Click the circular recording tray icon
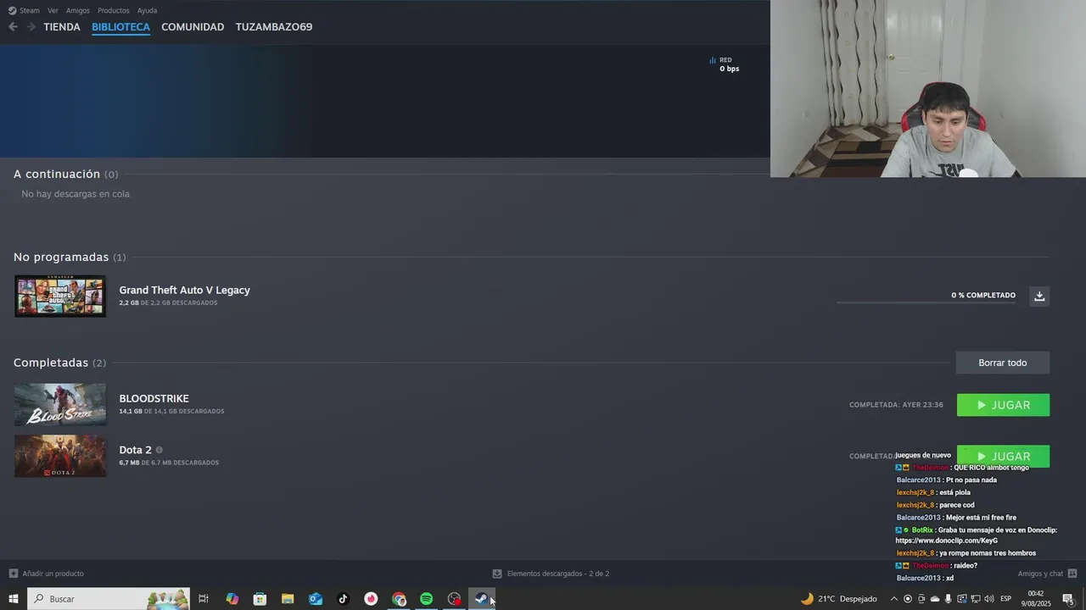Viewport: 1086px width, 610px height. (x=907, y=599)
